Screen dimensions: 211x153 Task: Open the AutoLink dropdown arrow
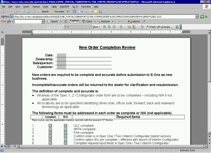point(113,21)
